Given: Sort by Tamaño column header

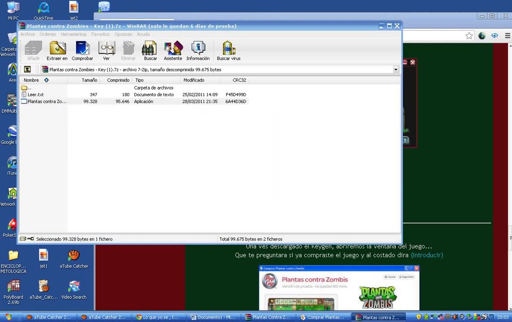Looking at the screenshot, I should coord(84,80).
